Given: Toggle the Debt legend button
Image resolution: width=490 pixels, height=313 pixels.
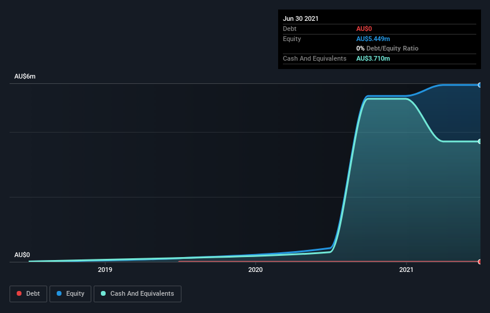Looking at the screenshot, I should coord(29,294).
